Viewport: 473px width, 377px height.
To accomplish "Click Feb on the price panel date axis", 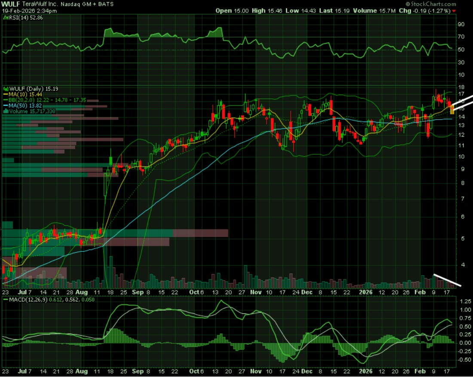I will (420, 292).
